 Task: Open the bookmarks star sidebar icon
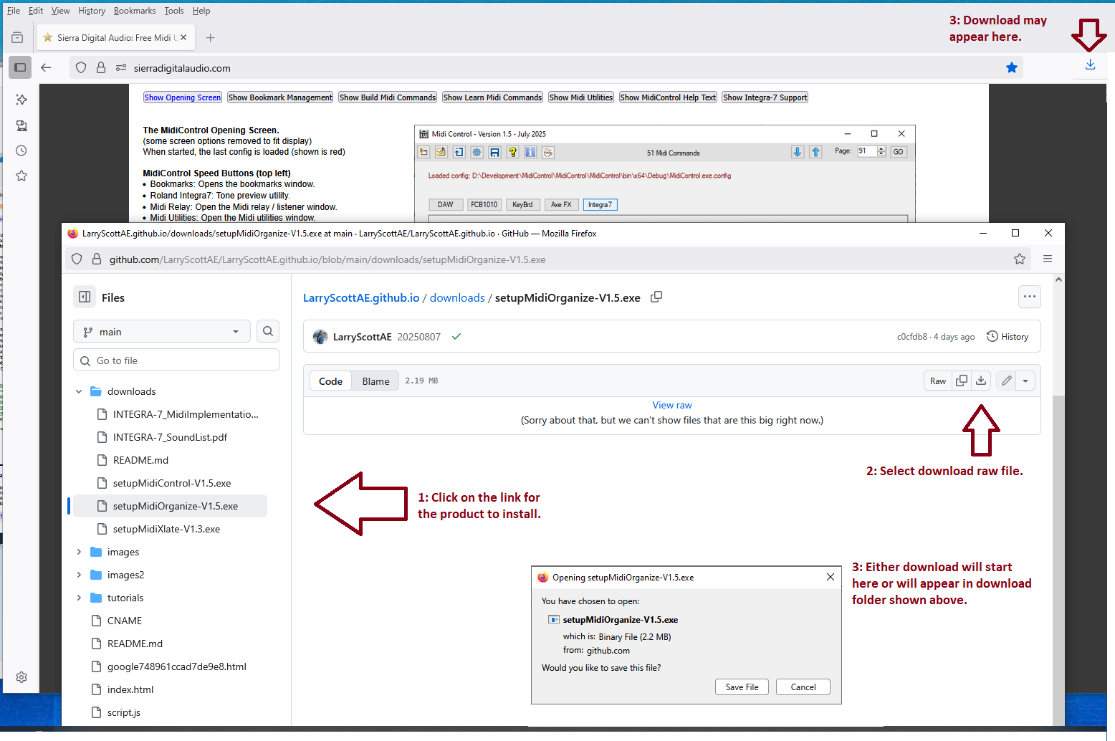point(21,176)
